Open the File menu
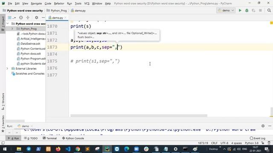The width and height of the screenshot is (273, 153). pos(10,3)
